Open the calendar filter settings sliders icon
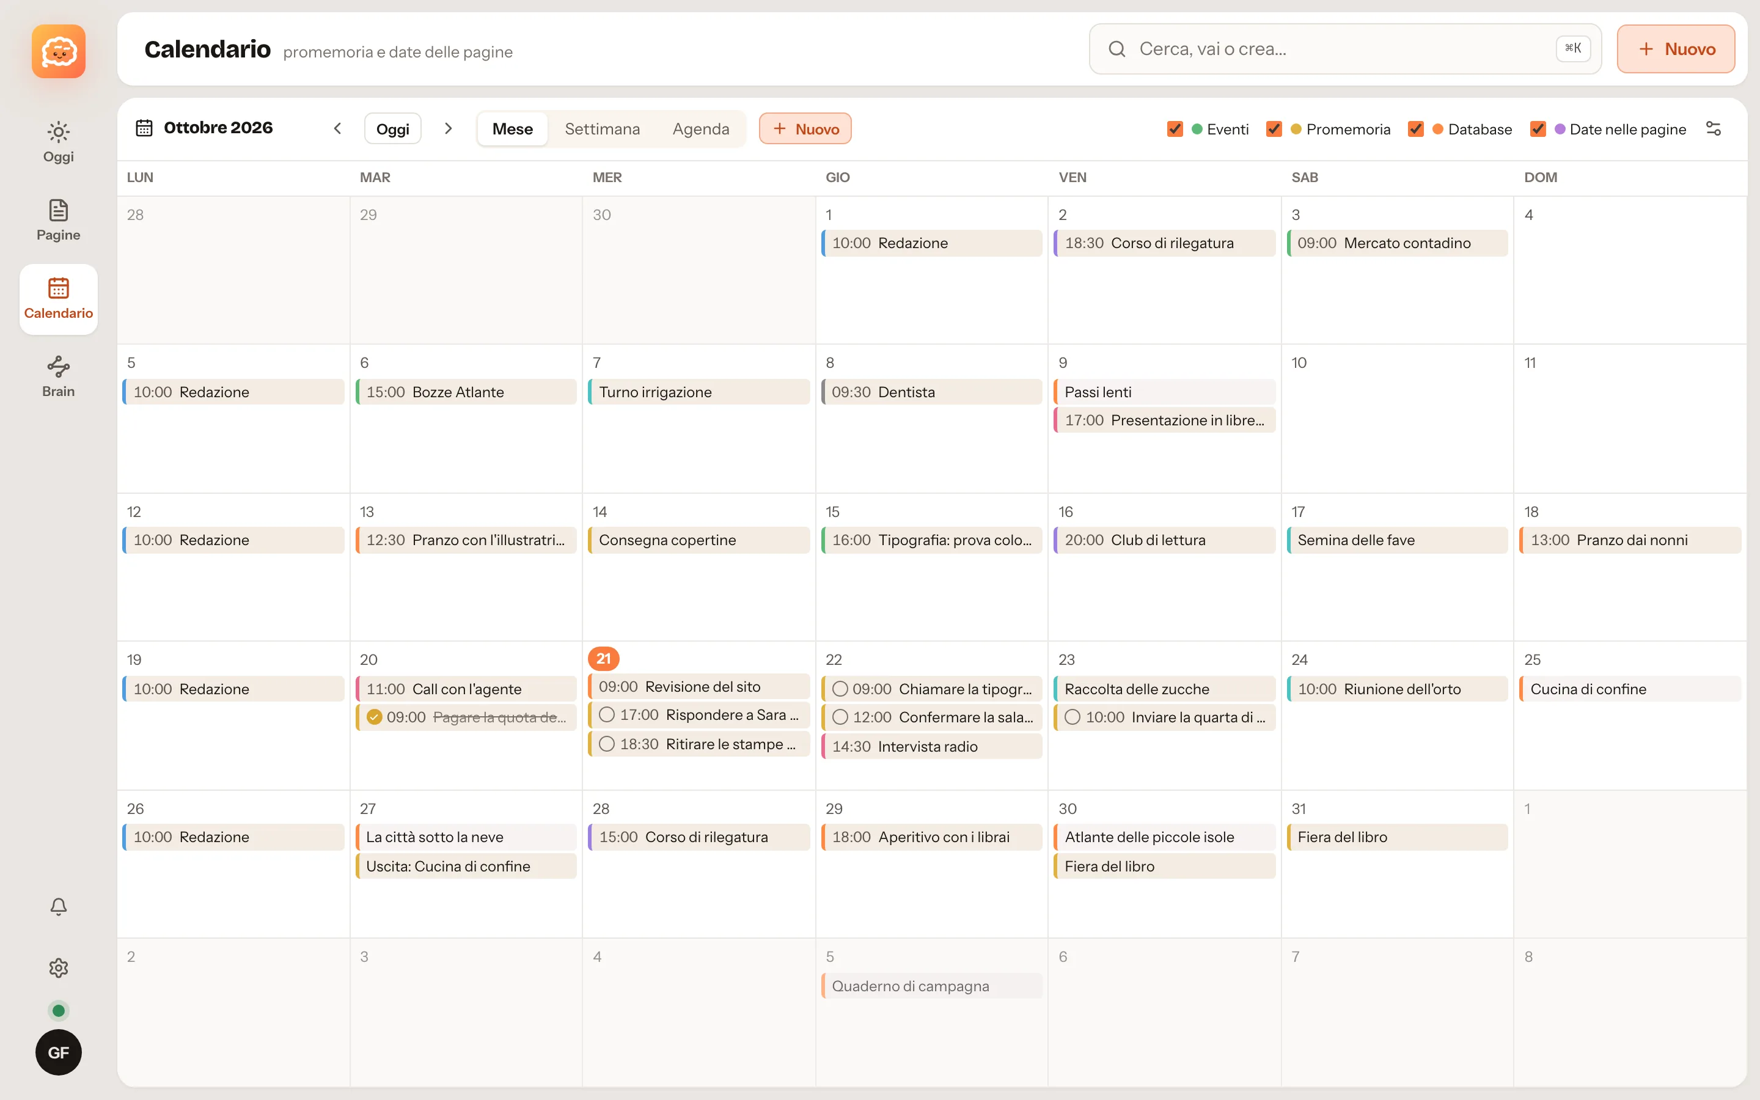Image resolution: width=1760 pixels, height=1100 pixels. pyautogui.click(x=1713, y=129)
